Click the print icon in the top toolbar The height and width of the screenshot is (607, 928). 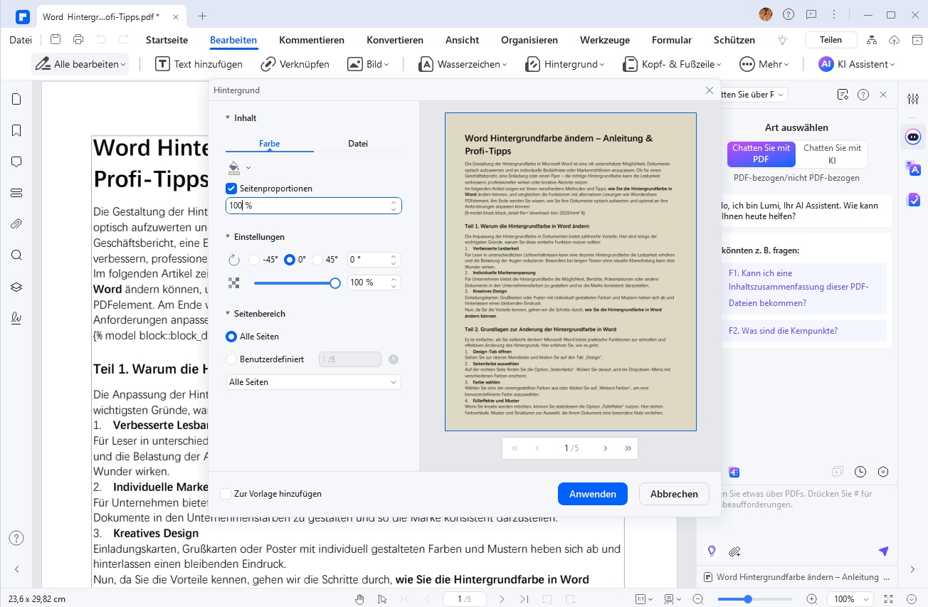(78, 40)
